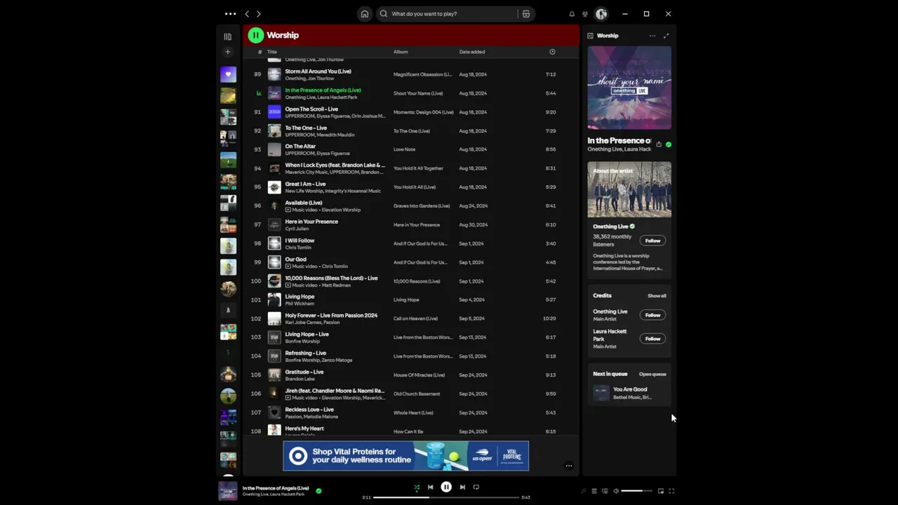Follow Laura Hackett Park in Credits
The height and width of the screenshot is (505, 898).
[x=652, y=339]
